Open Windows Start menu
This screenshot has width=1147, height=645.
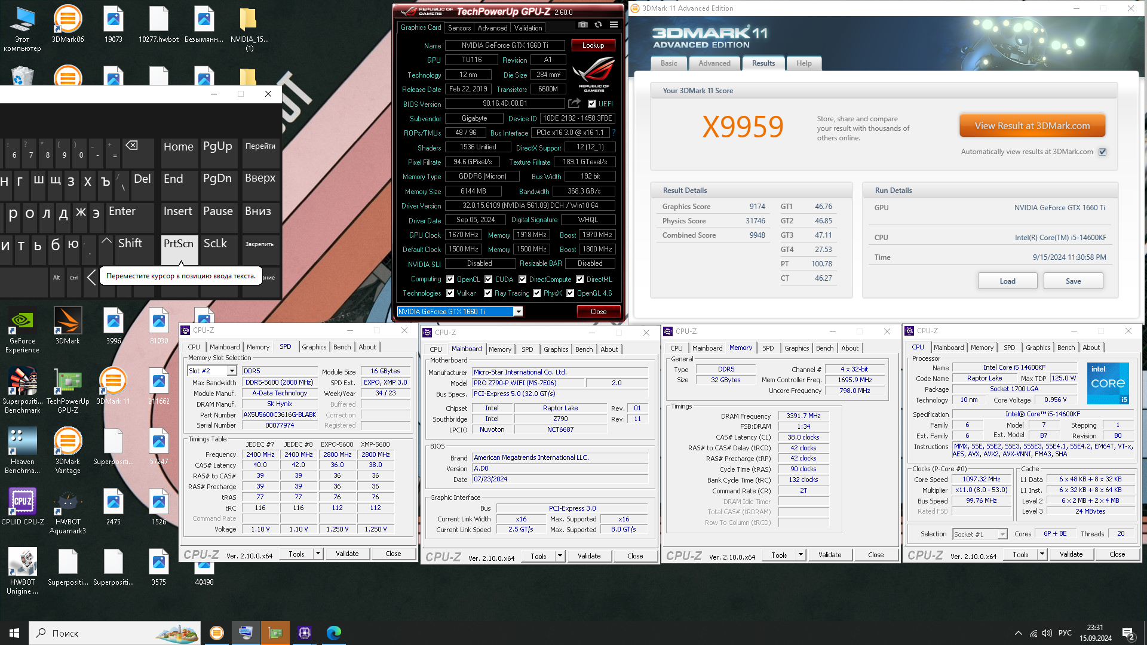pyautogui.click(x=14, y=633)
